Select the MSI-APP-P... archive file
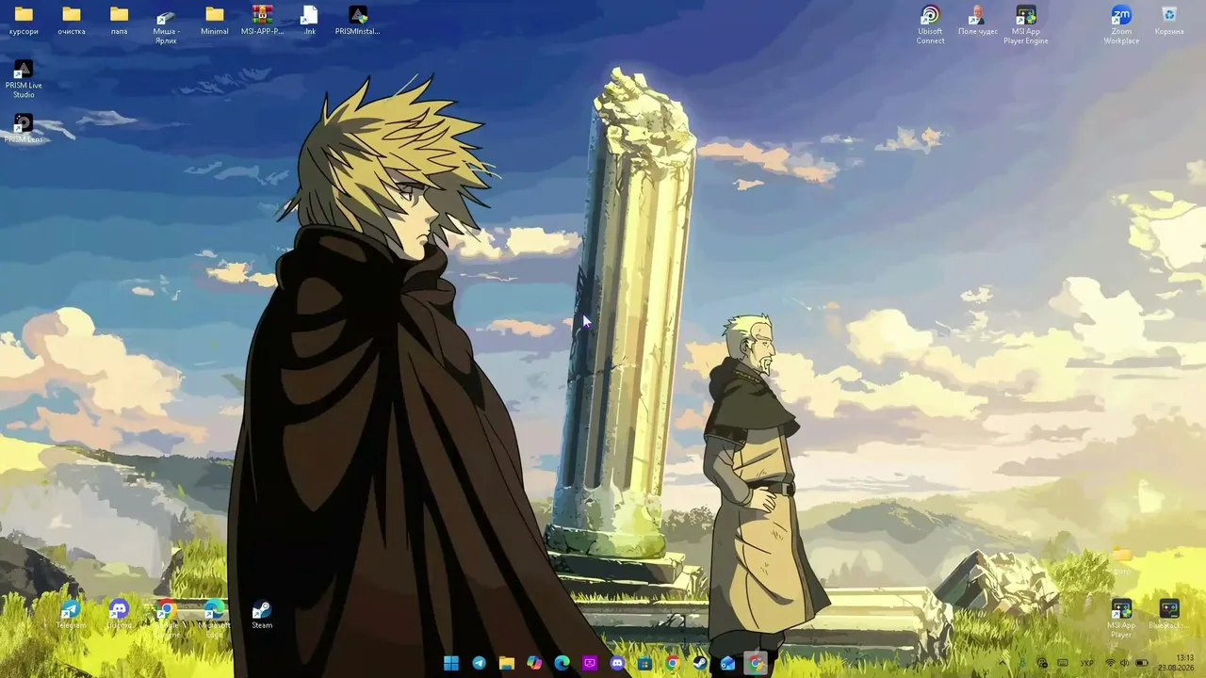1206x678 pixels. tap(262, 20)
